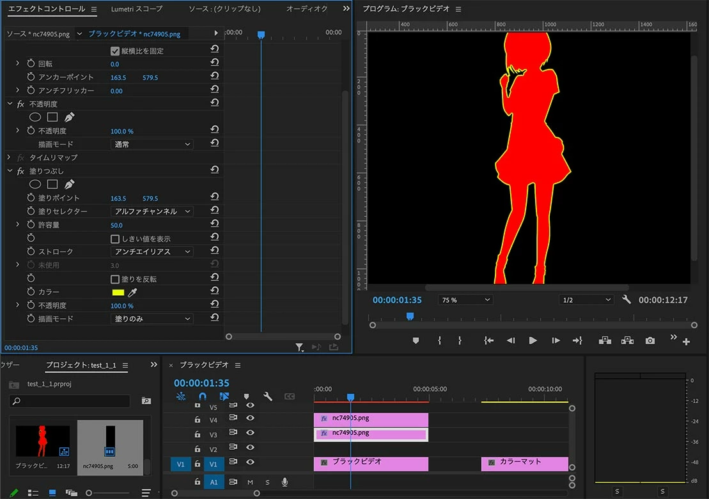This screenshot has width=709, height=499.
Task: Uncheck the 縦横比を固定 checkbox
Action: (115, 50)
